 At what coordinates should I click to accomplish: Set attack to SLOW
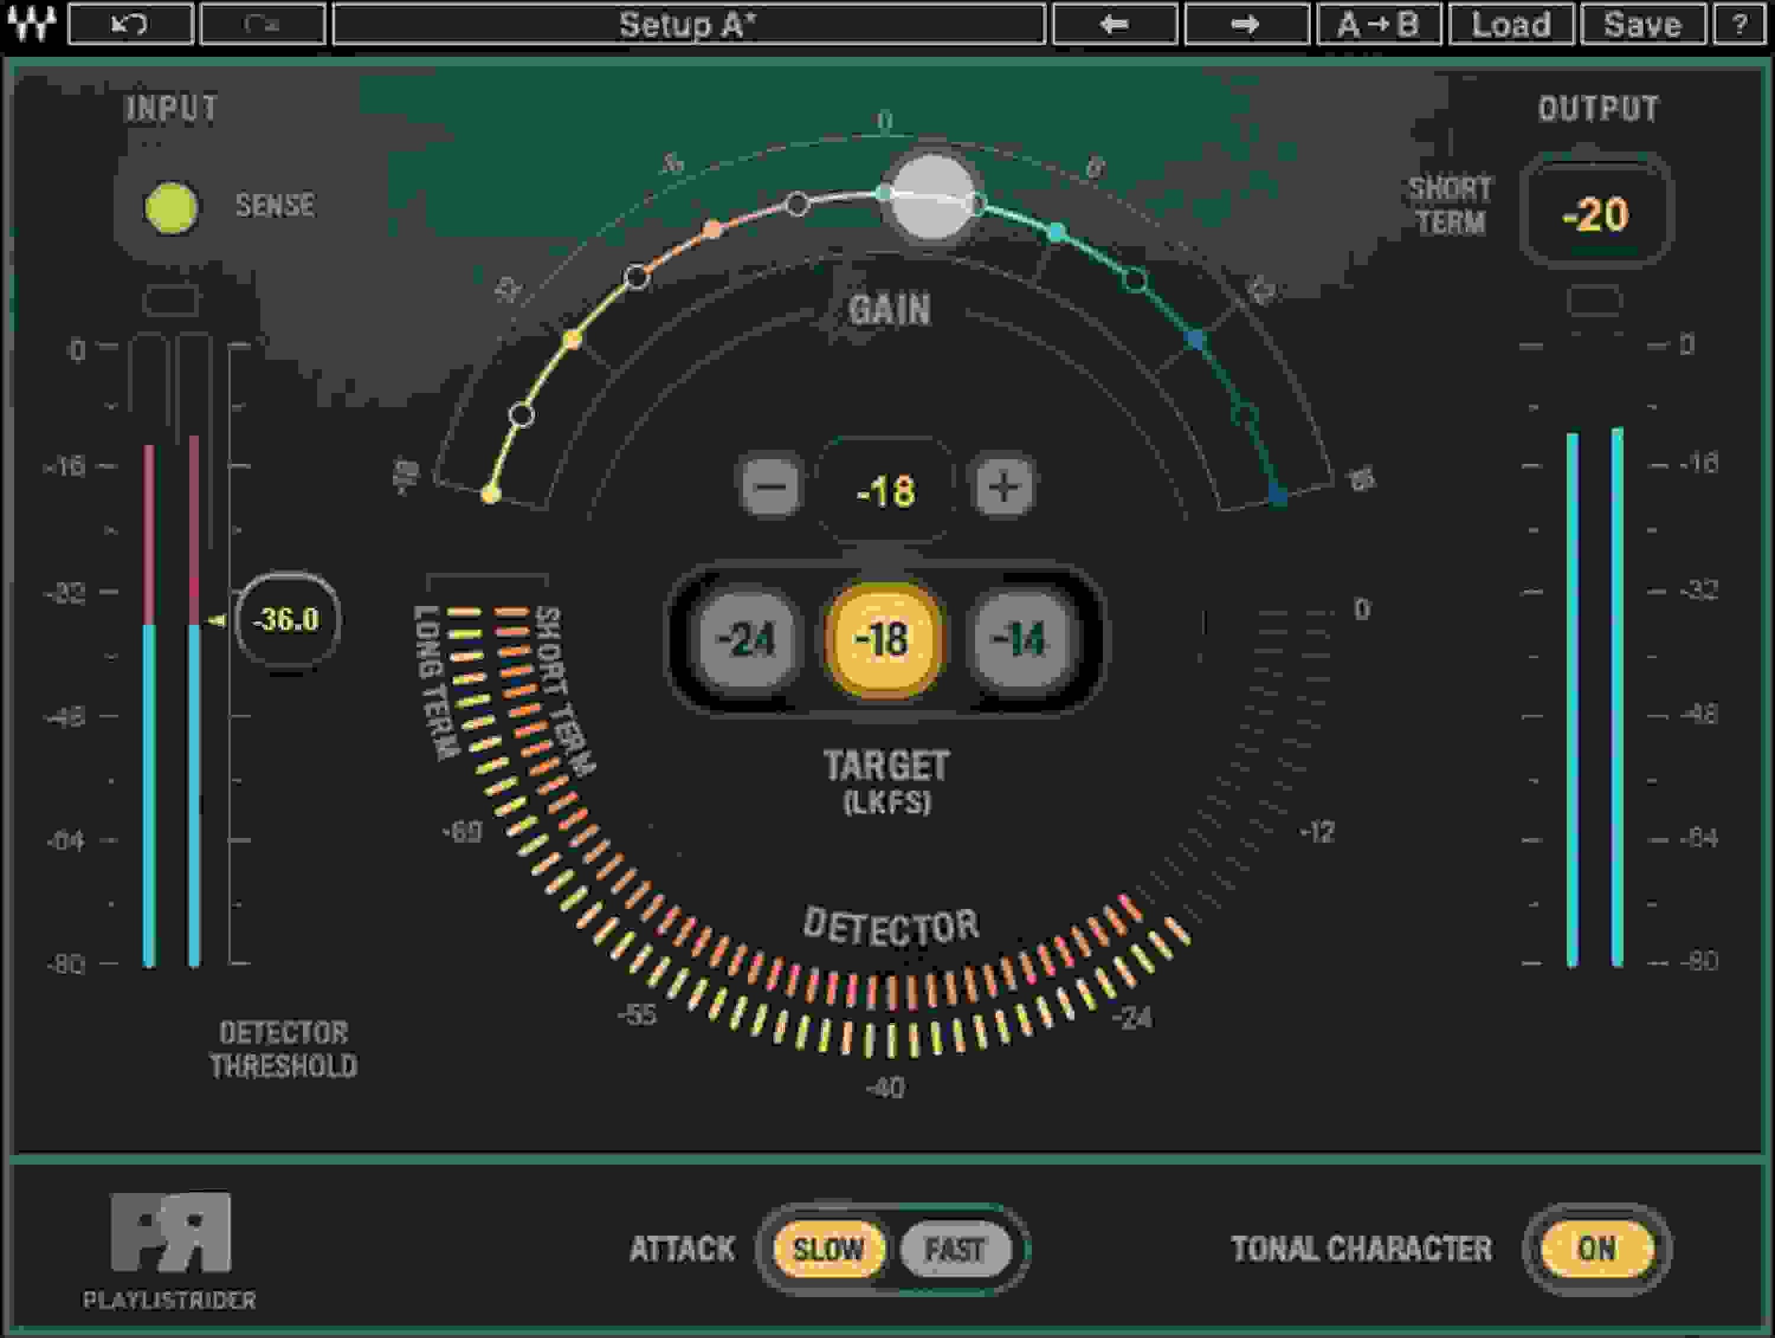(x=828, y=1249)
